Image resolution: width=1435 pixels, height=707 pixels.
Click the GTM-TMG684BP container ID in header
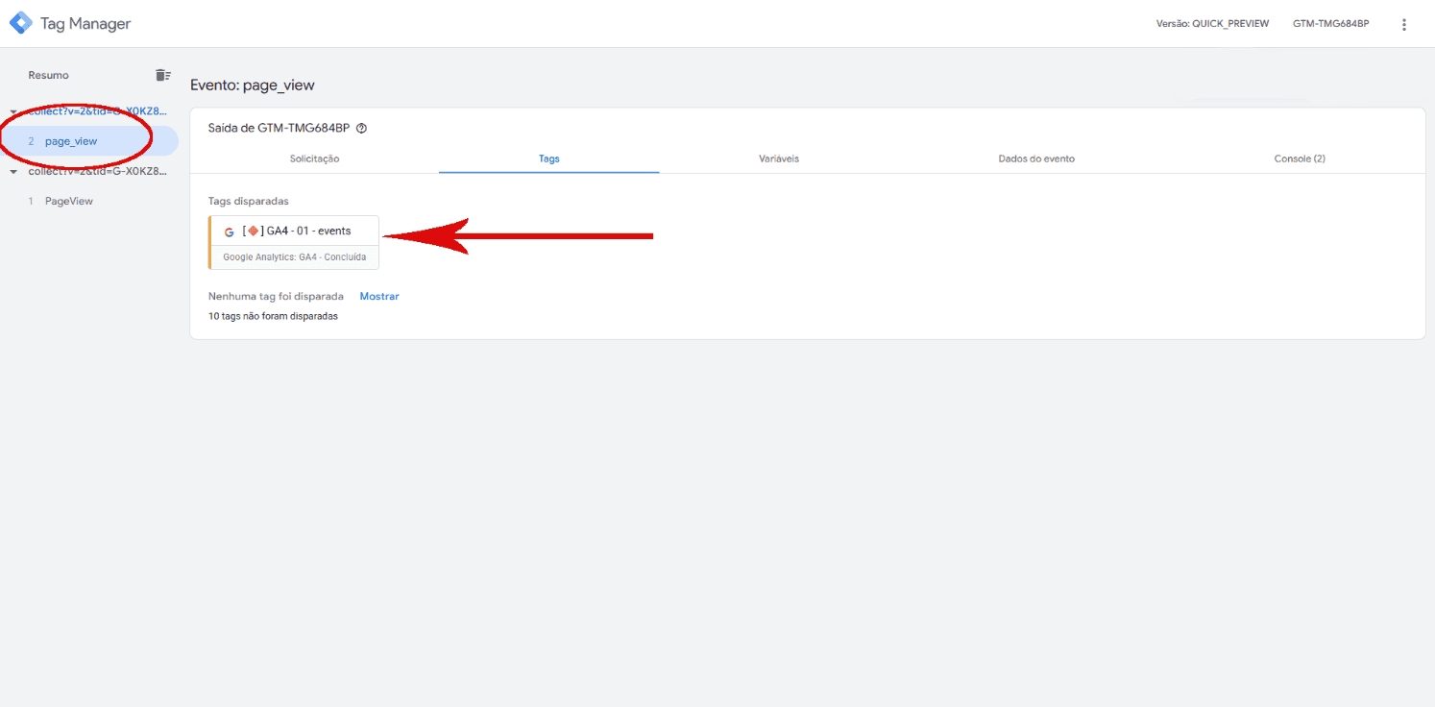point(1330,24)
